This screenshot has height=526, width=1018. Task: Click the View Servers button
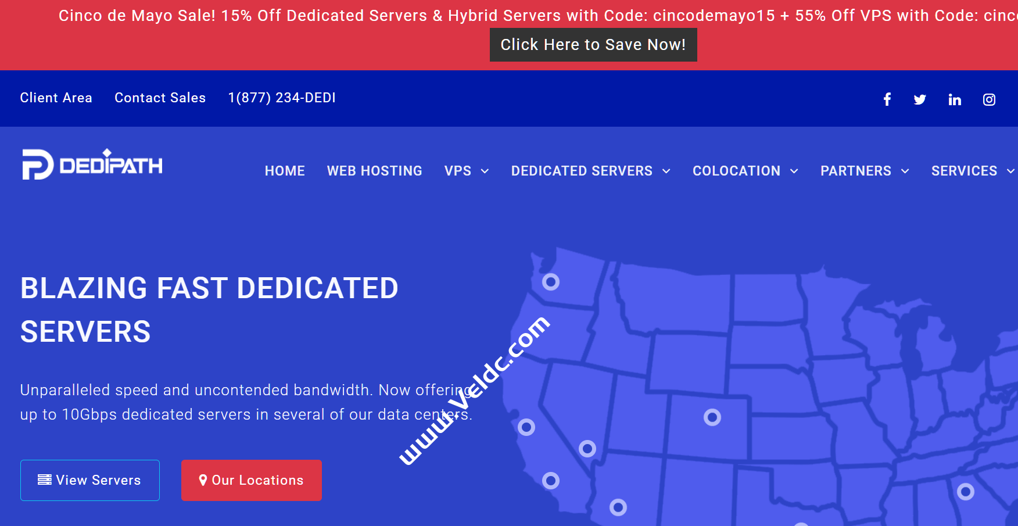coord(90,480)
